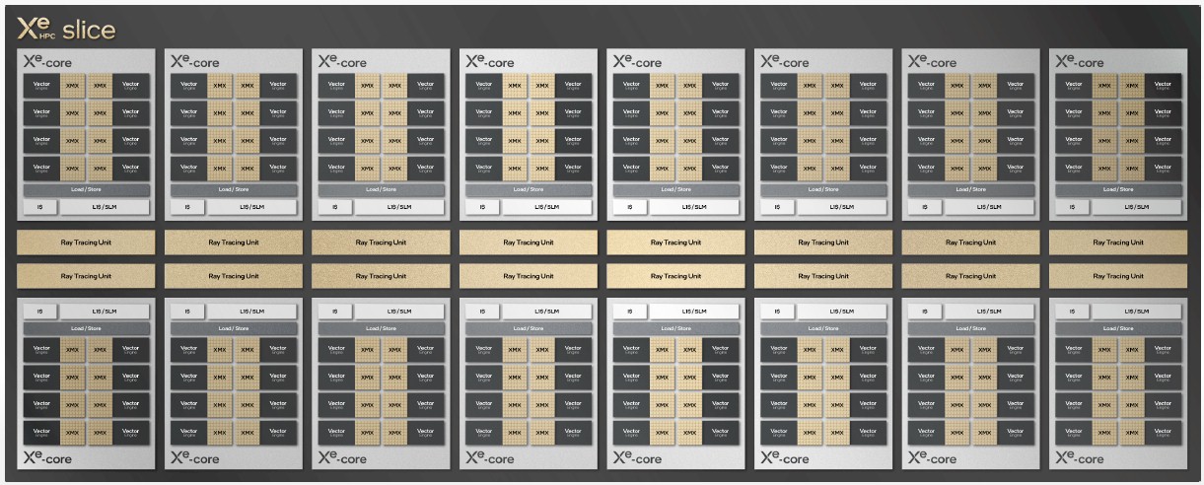Click the I$ block in top-left Xe-core

pyautogui.click(x=39, y=207)
